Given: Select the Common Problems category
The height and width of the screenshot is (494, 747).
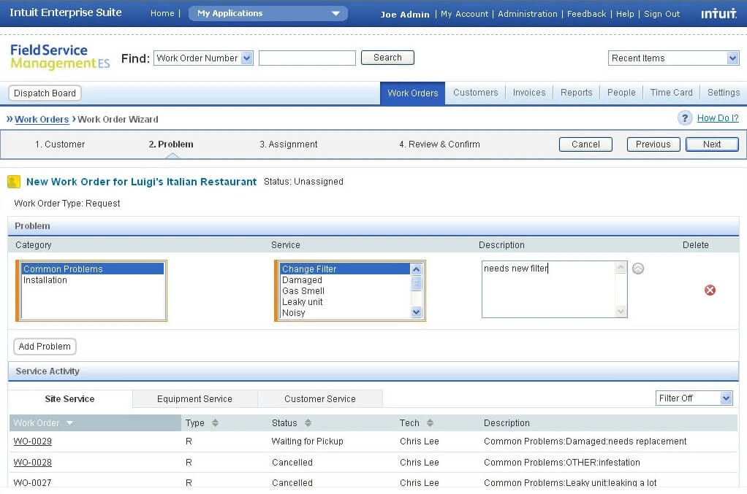Looking at the screenshot, I should (x=93, y=269).
